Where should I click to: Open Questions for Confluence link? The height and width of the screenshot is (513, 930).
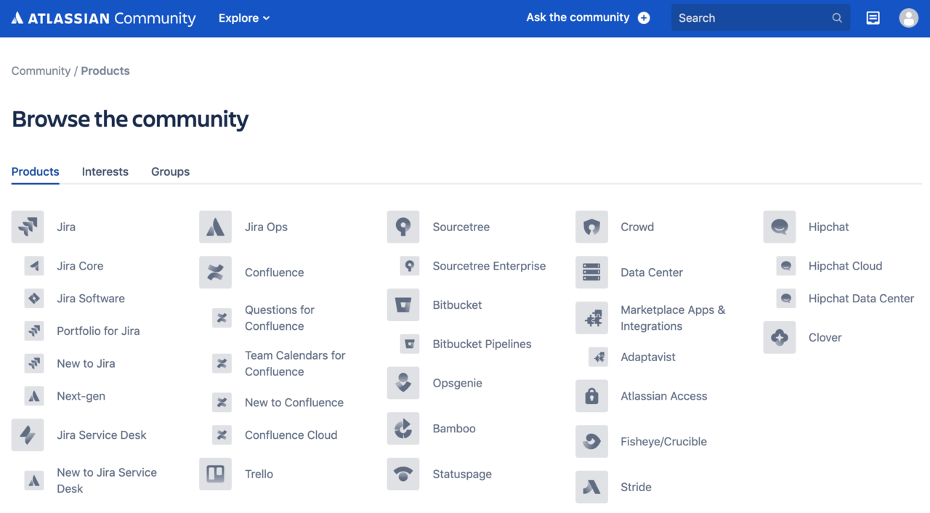pyautogui.click(x=280, y=318)
